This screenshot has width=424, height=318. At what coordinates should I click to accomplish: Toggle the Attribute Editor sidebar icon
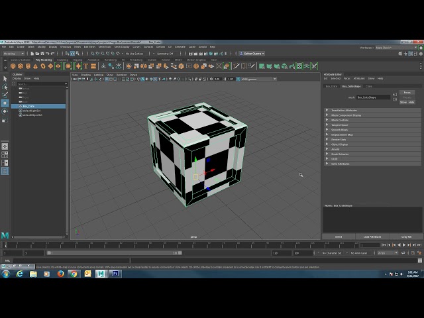(411, 54)
